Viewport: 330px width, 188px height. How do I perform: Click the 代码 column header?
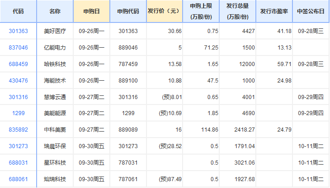click(18, 11)
